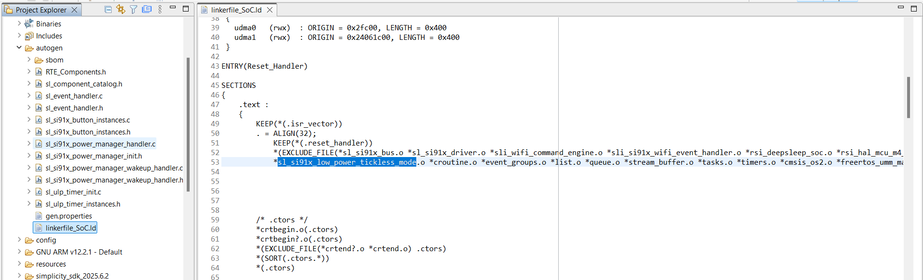Click the autogen folder icon

29,48
